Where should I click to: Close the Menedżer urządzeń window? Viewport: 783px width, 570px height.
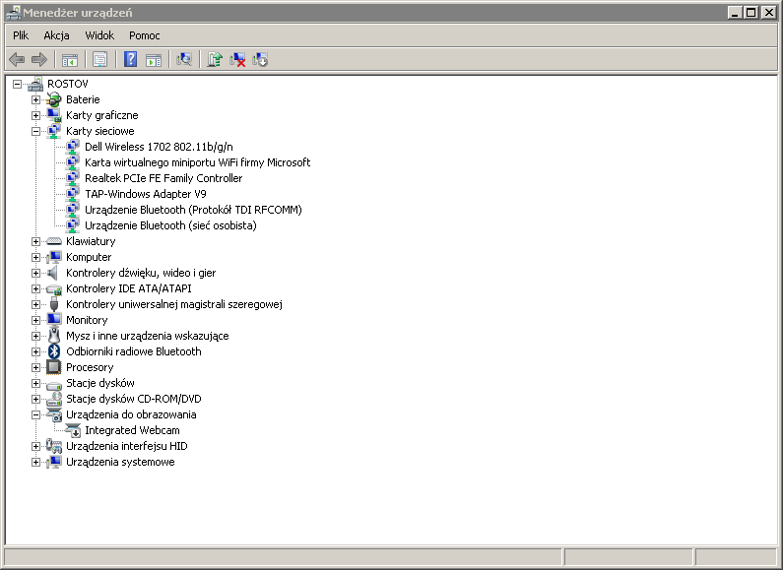click(768, 13)
